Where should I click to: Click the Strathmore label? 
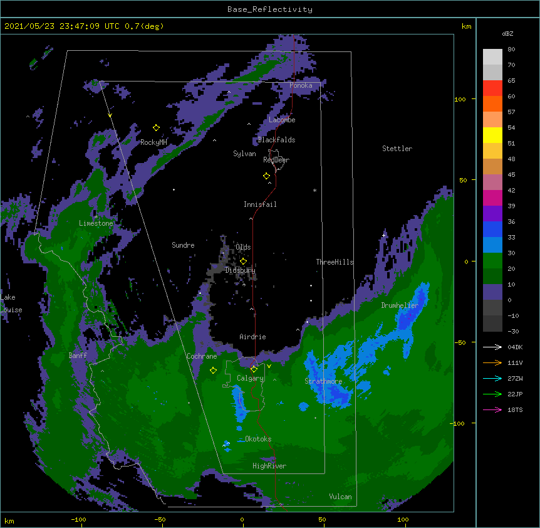pos(323,381)
